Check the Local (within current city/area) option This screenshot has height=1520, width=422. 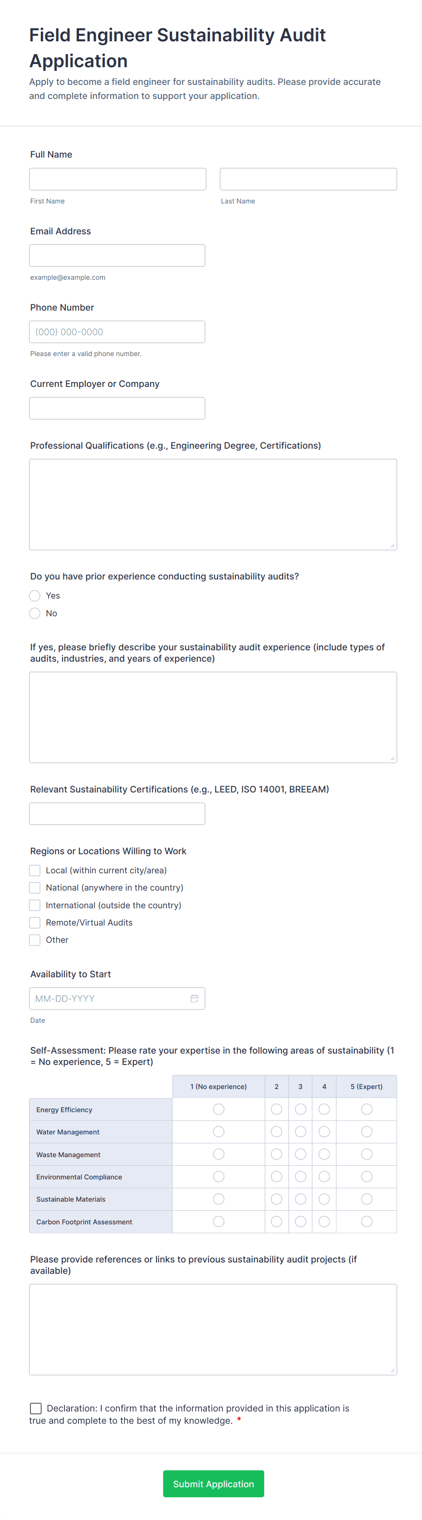click(x=34, y=870)
